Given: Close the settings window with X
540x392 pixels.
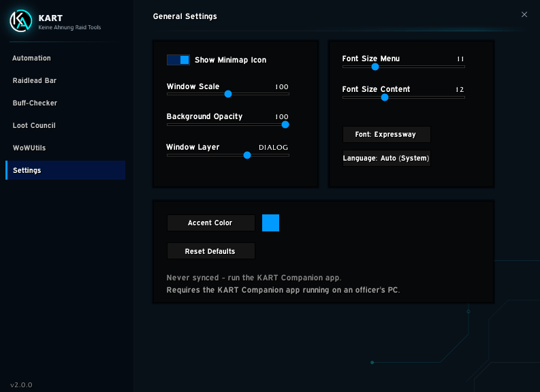Looking at the screenshot, I should point(524,14).
